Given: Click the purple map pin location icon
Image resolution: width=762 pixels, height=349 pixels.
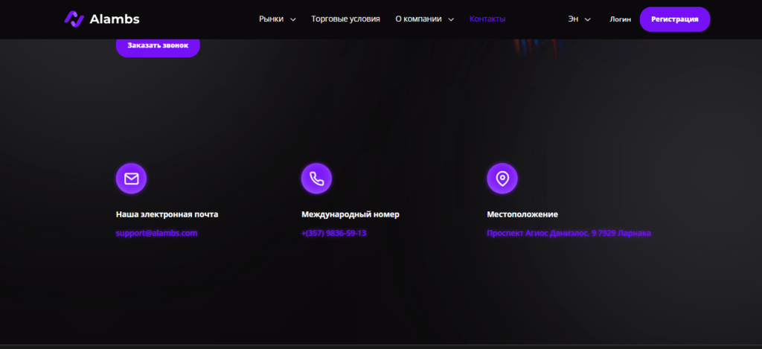Looking at the screenshot, I should 502,179.
